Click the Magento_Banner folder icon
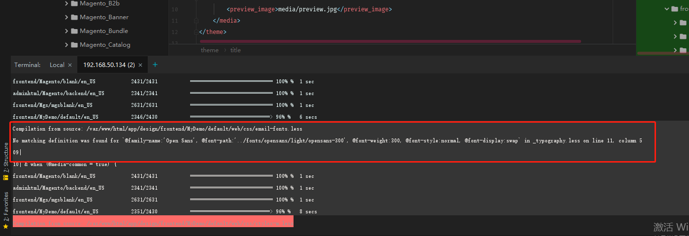Viewport: 689px width, 236px height. [x=74, y=17]
